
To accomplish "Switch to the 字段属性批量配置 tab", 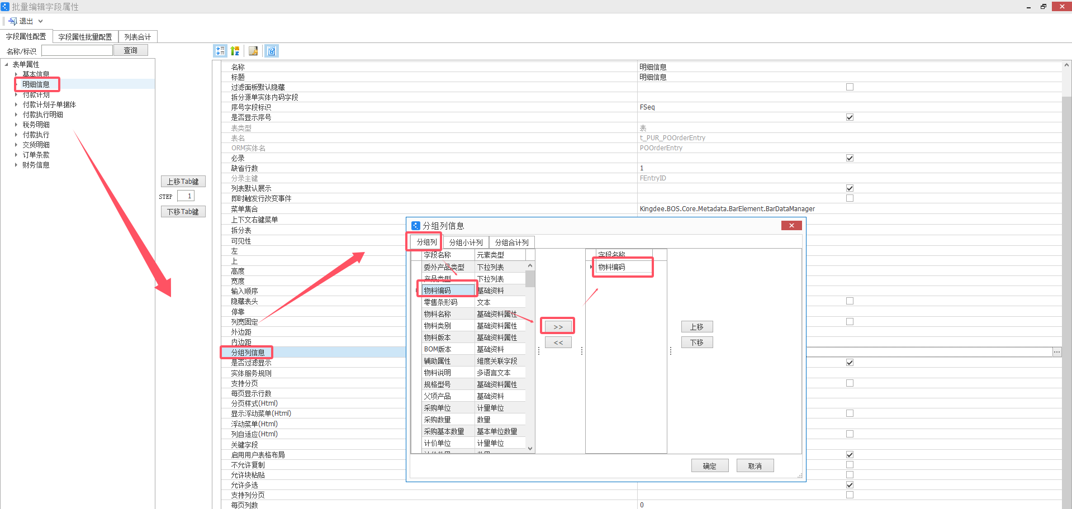I will 85,37.
